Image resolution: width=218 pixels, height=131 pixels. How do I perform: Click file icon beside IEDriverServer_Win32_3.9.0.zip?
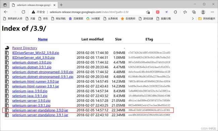(7, 53)
